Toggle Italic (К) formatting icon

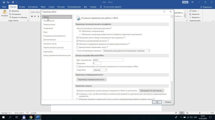point(35,16)
